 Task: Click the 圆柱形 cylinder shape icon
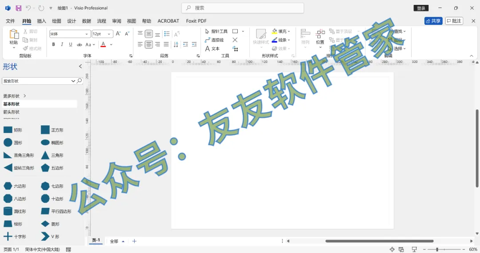tap(8, 211)
